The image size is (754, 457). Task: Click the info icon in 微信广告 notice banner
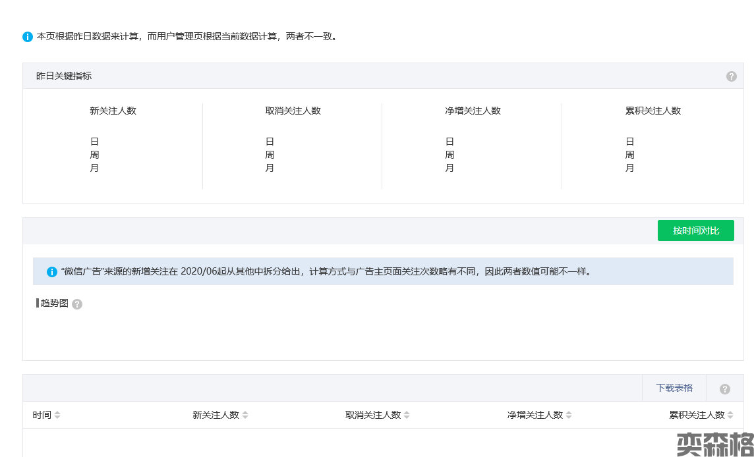(x=52, y=272)
